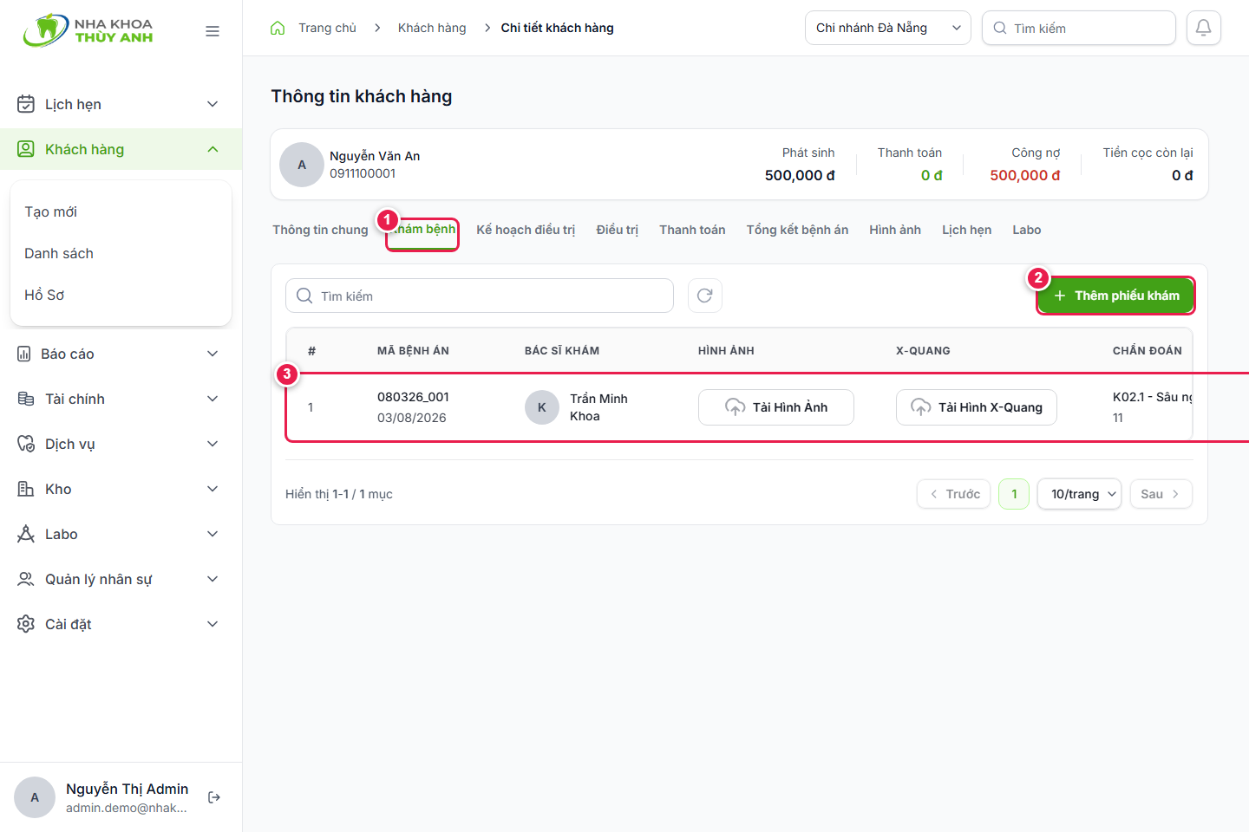Open Danh sách under Khách hàng menu
The image size is (1249, 832).
point(59,253)
